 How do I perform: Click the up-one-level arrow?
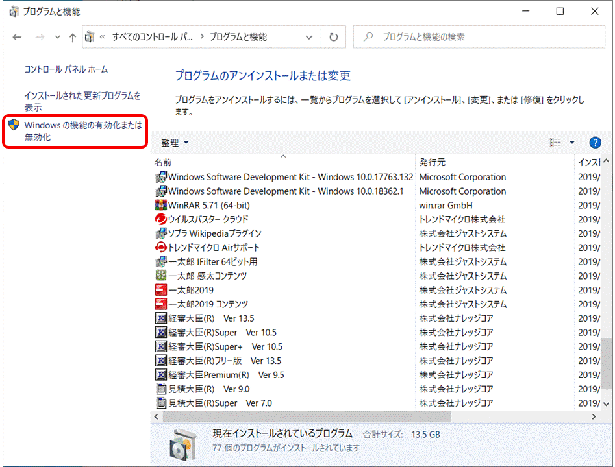click(73, 38)
